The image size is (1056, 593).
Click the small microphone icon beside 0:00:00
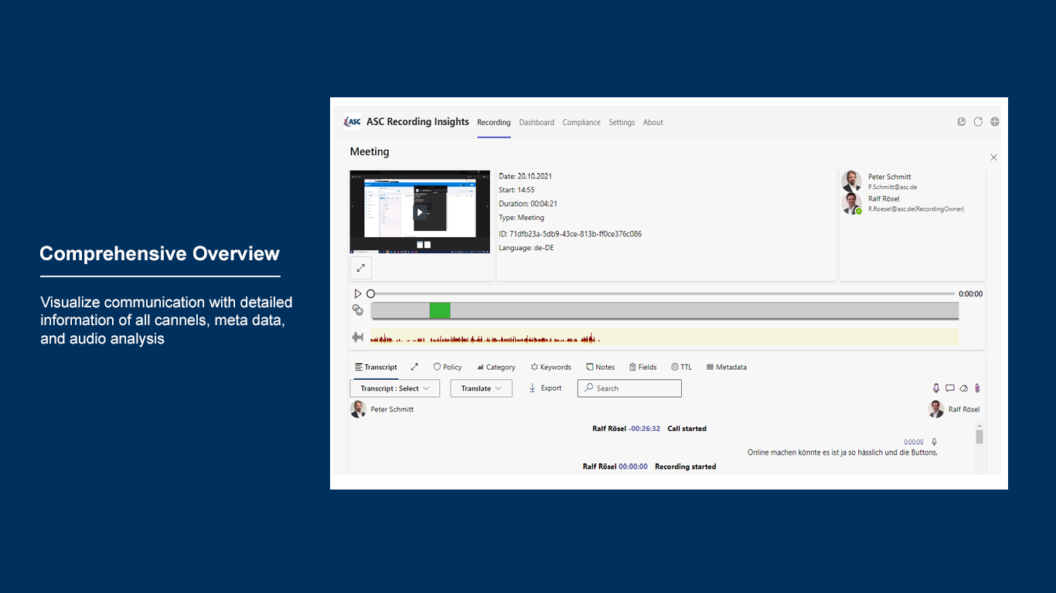[x=934, y=442]
